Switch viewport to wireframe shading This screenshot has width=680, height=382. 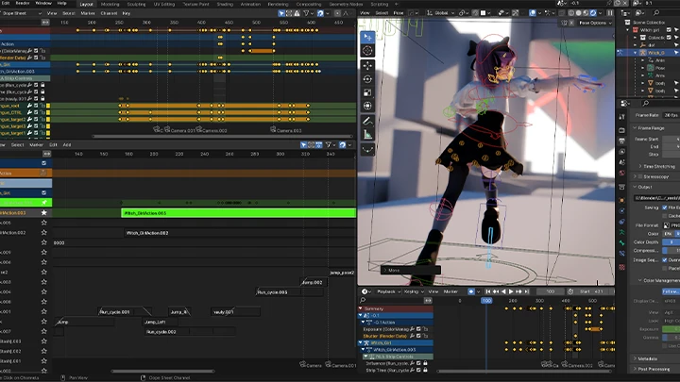click(571, 13)
